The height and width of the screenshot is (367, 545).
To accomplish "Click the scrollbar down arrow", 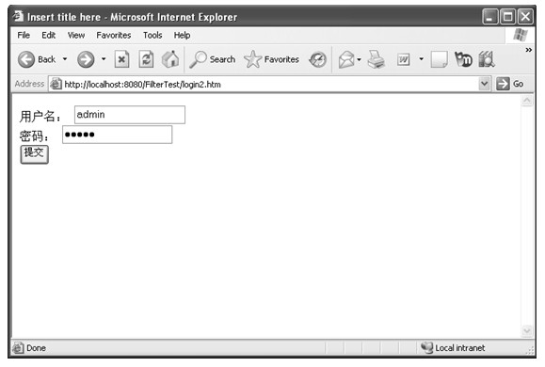I will click(527, 330).
